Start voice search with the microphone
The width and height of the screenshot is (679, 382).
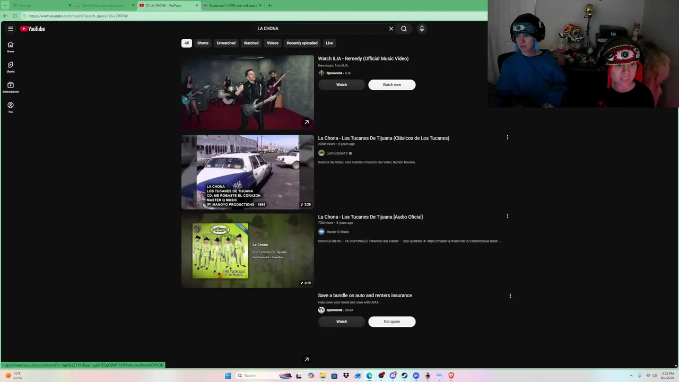(x=422, y=29)
